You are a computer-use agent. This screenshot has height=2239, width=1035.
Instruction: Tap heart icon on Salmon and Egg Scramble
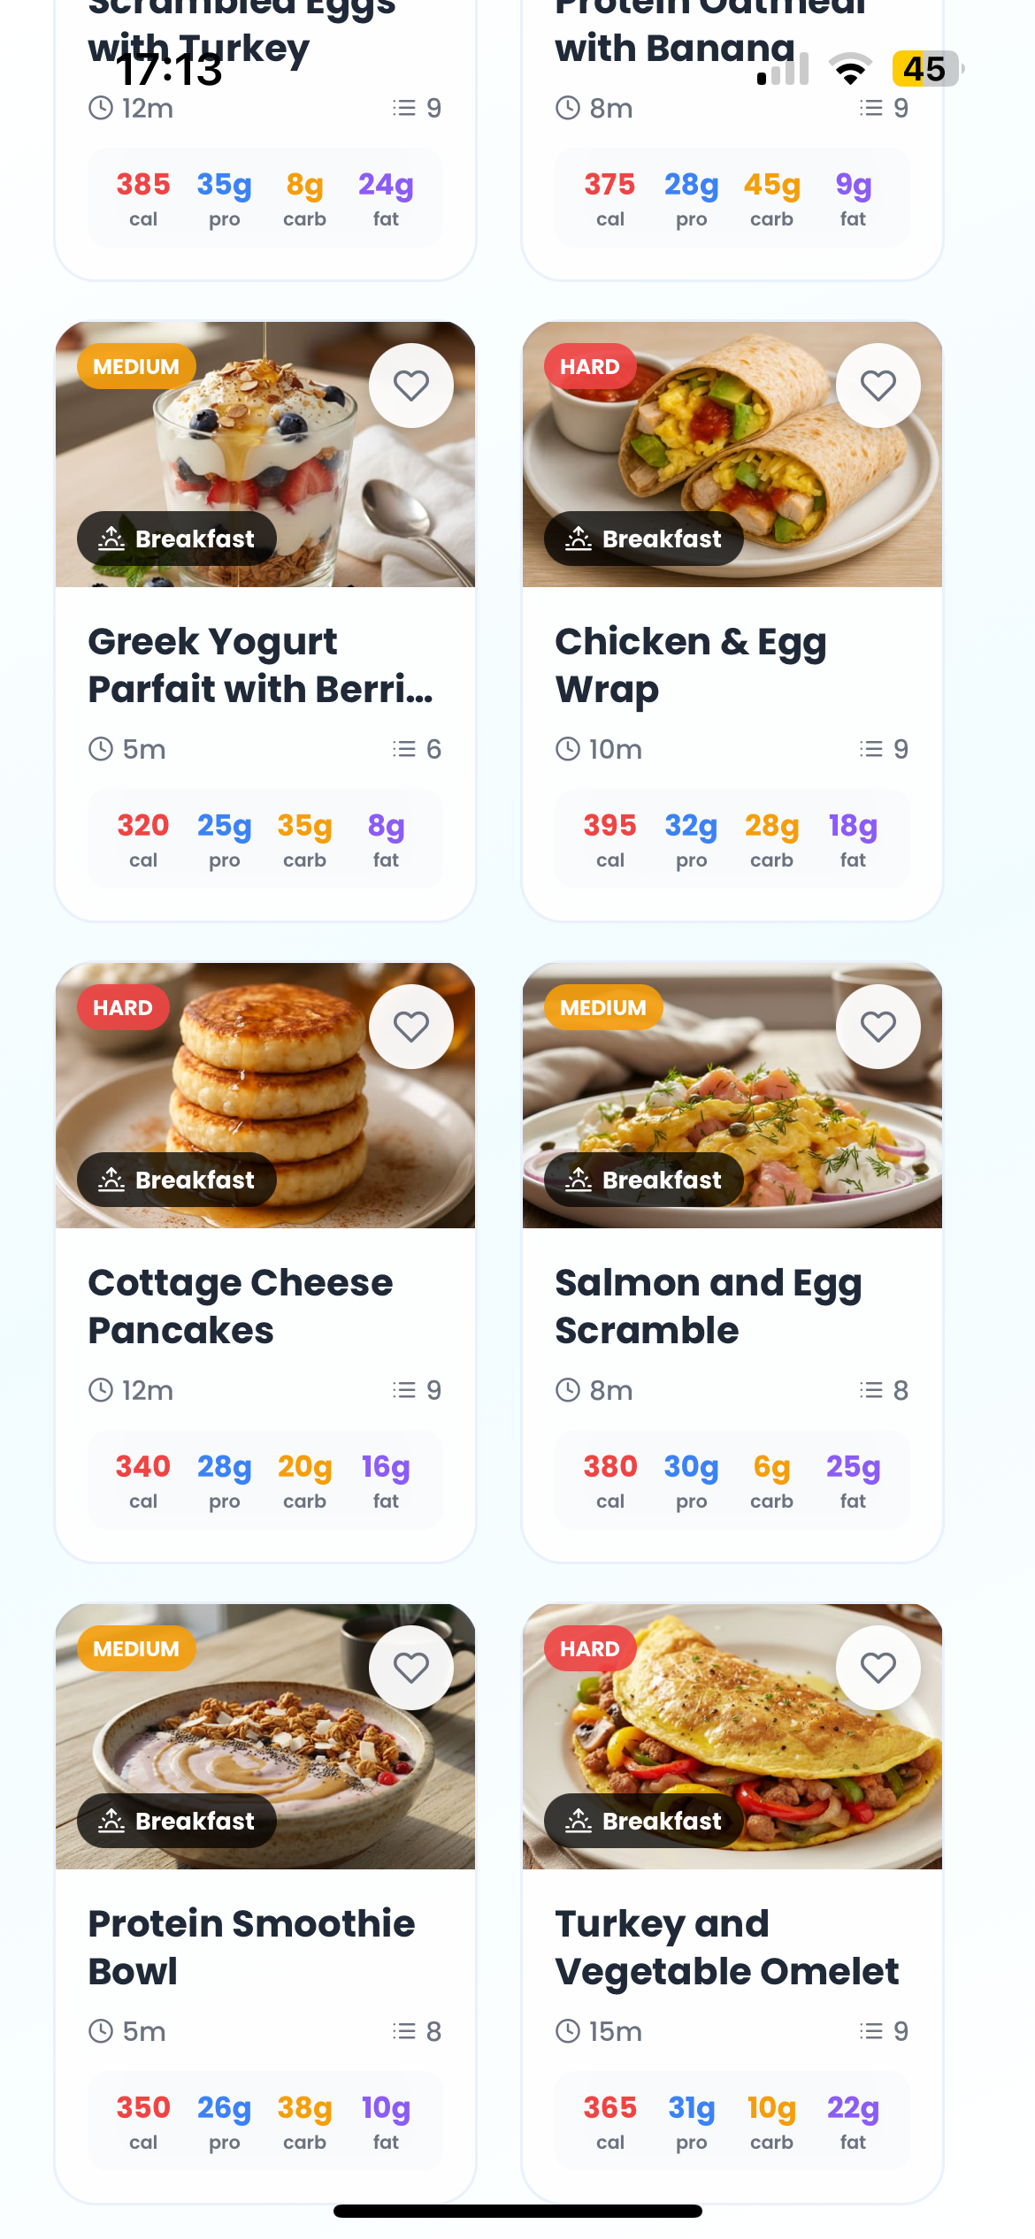[x=878, y=1027]
